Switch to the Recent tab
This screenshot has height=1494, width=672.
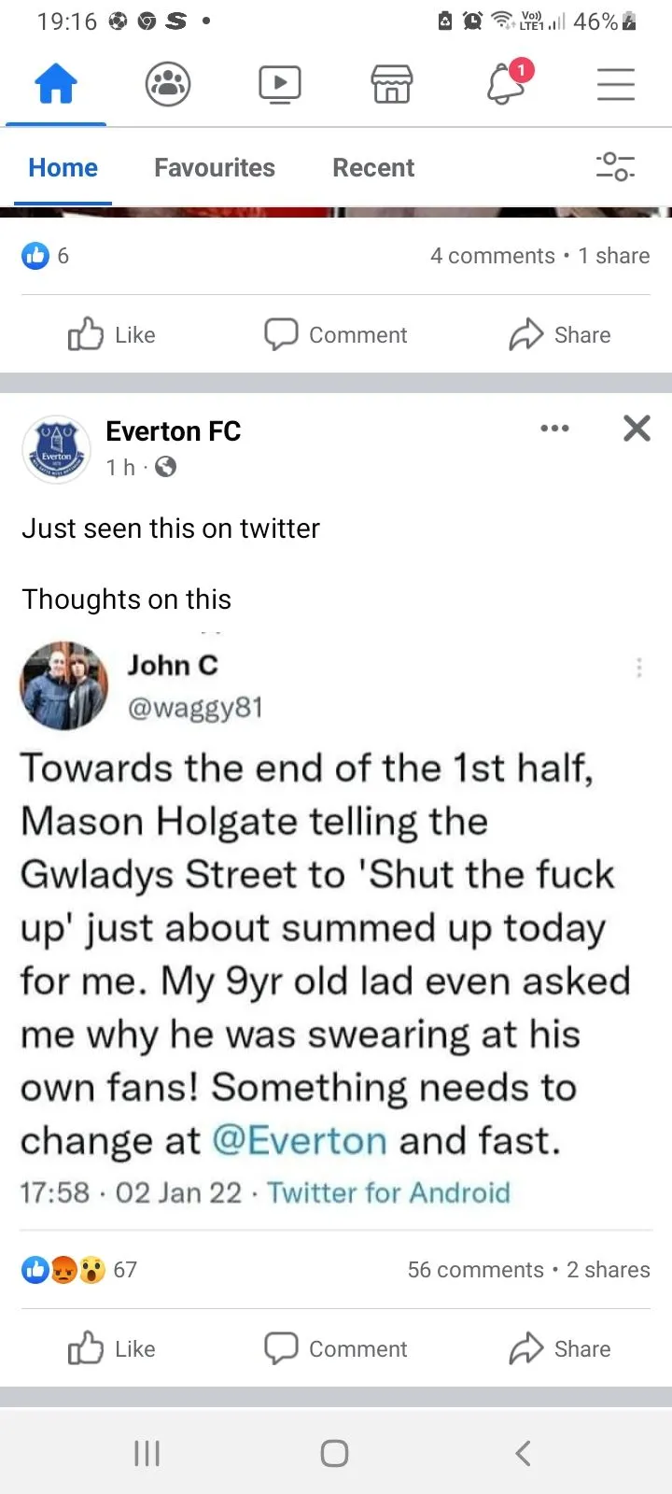373,167
